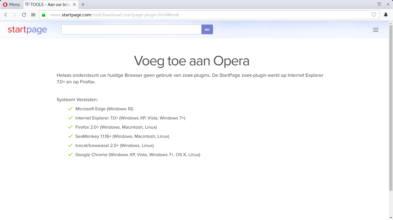Click the checkmark beside Firefox 2.0+

70,127
